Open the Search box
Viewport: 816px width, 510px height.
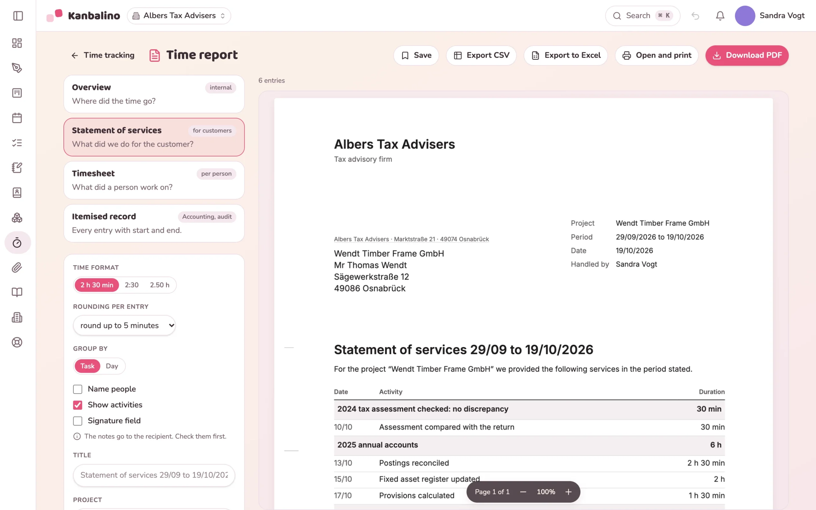(x=642, y=16)
